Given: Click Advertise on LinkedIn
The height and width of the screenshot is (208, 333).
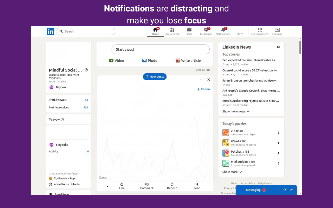Looking at the screenshot, I should click(x=64, y=184).
